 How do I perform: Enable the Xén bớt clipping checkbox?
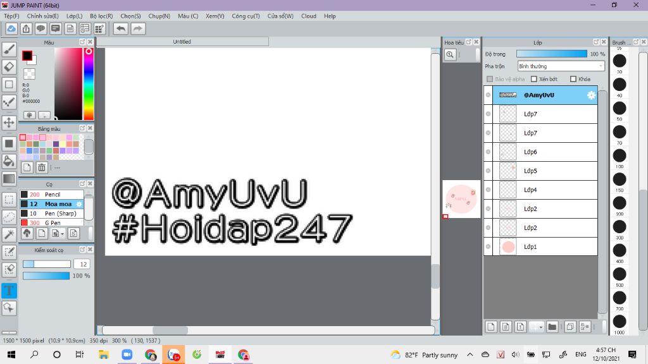534,79
